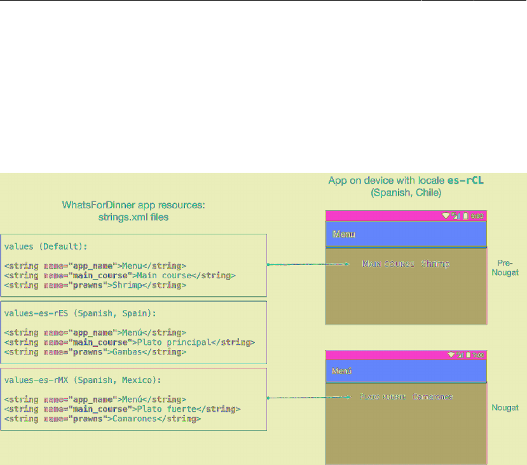Click the 'Menu' app bar title on the Pre-Nougat phone
Viewport: 527px width, 465px height.
coord(344,234)
